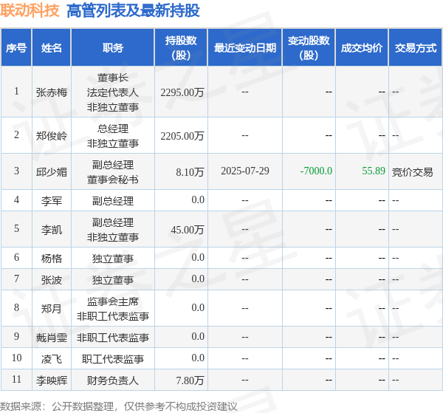The height and width of the screenshot is (413, 443).
Task: Select the 职务 column header
Action: pos(113,48)
